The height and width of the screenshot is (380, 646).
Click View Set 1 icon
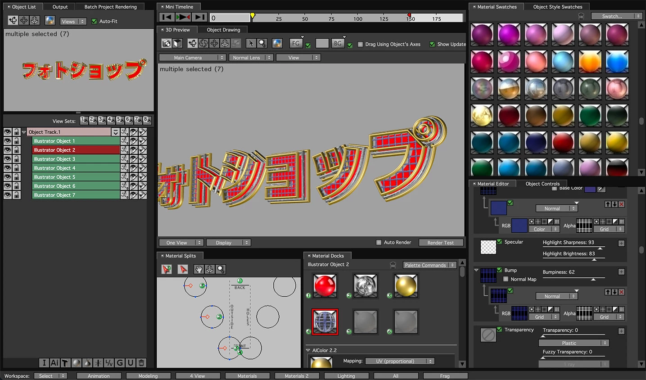[84, 120]
